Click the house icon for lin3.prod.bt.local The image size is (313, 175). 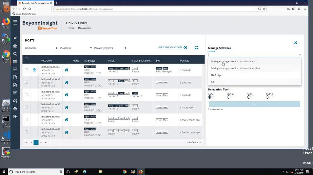coord(67,95)
